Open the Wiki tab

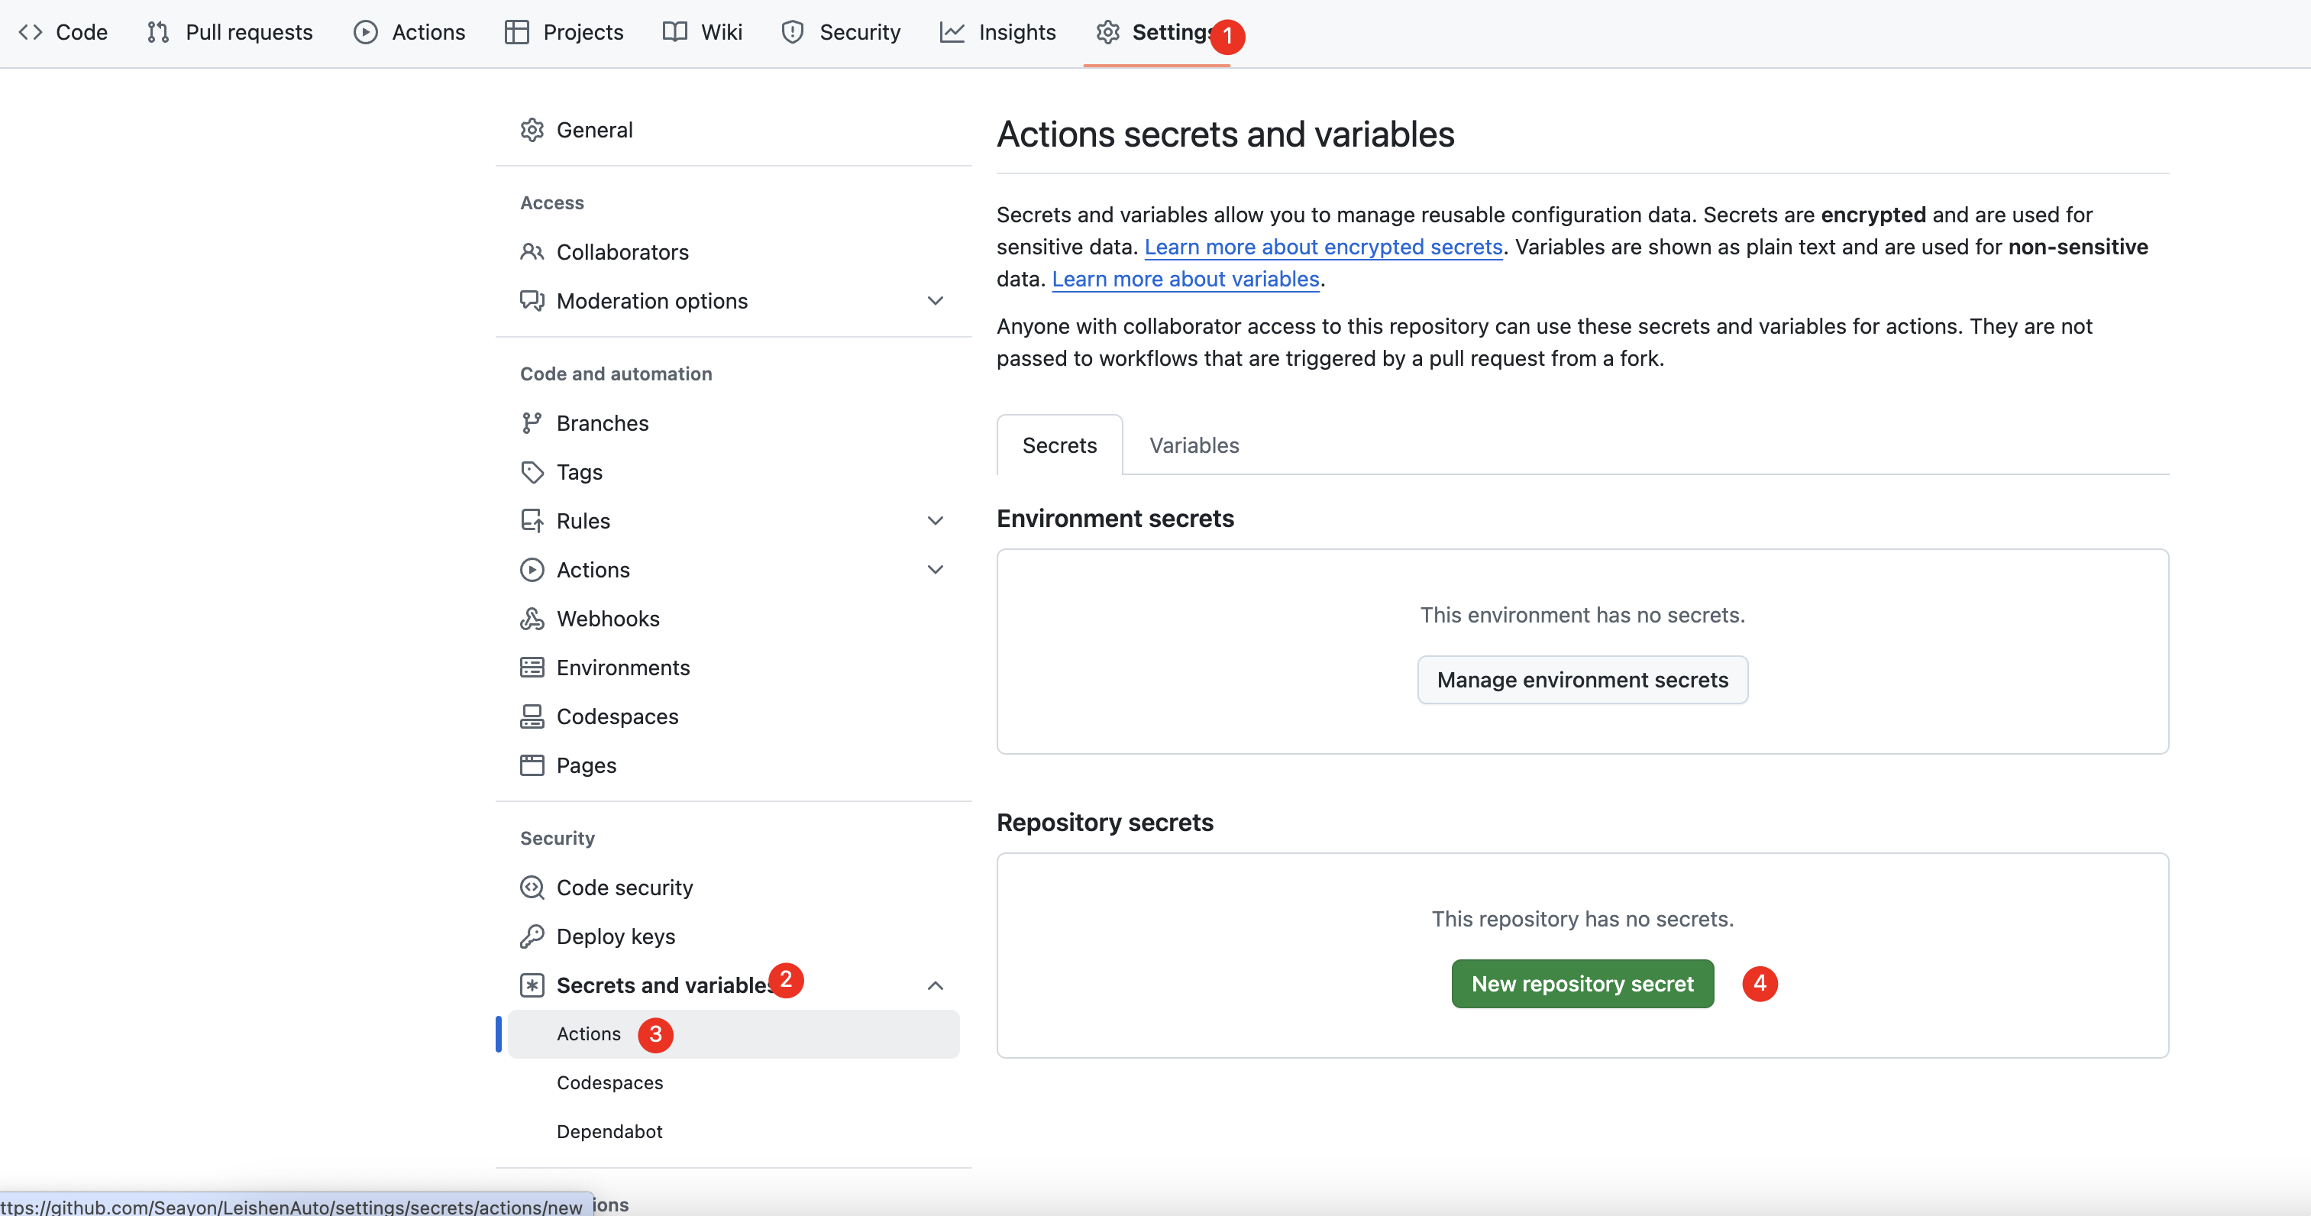point(703,32)
